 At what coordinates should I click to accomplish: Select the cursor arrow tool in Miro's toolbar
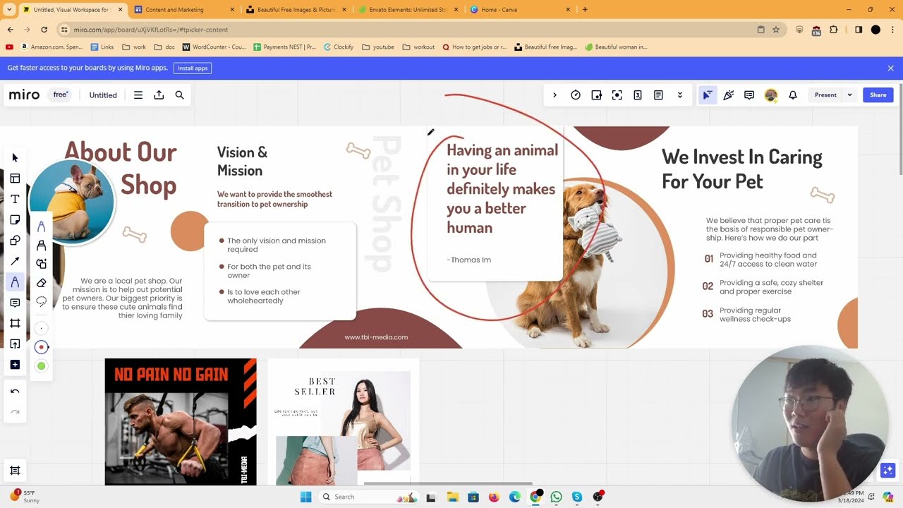16,158
